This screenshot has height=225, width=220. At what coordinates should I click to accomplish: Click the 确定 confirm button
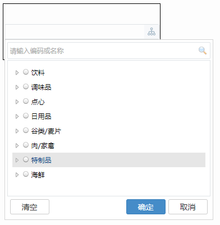tap(146, 206)
